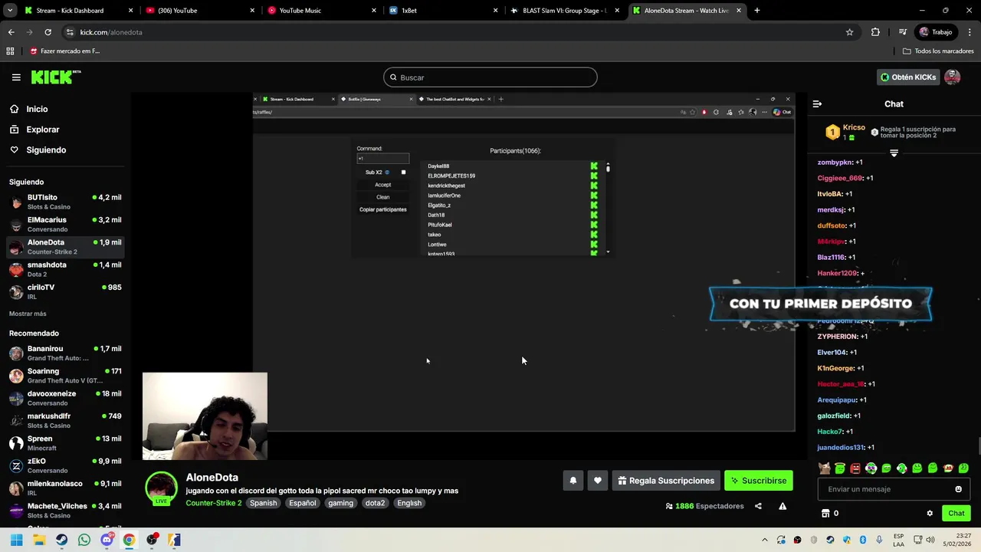Go back with Chrome's back arrow
The width and height of the screenshot is (981, 552).
[11, 32]
